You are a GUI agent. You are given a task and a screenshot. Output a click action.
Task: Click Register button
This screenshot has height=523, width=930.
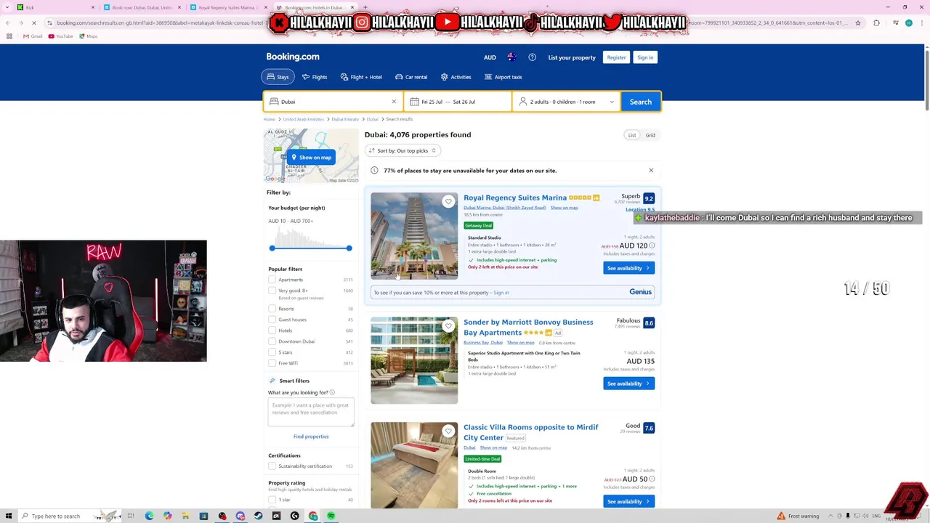616,57
